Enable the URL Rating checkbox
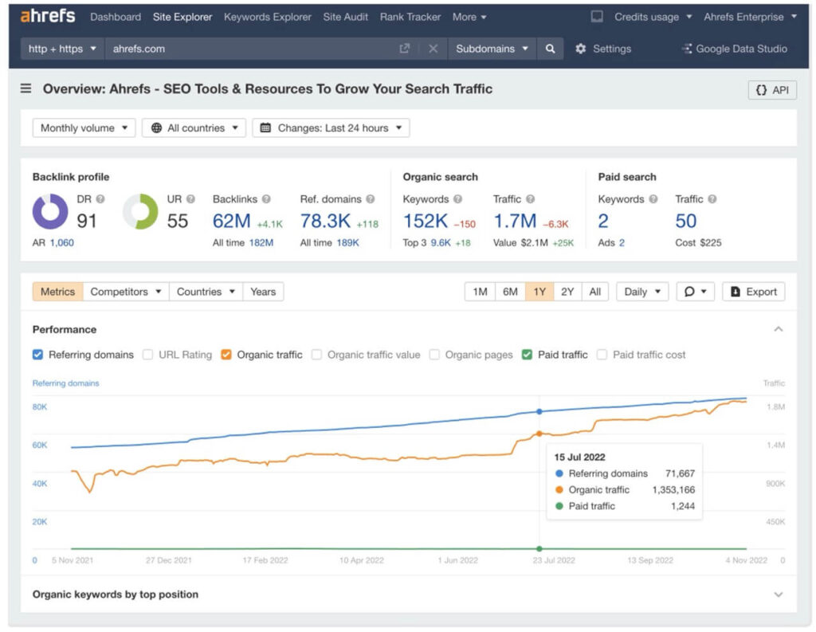 point(148,355)
